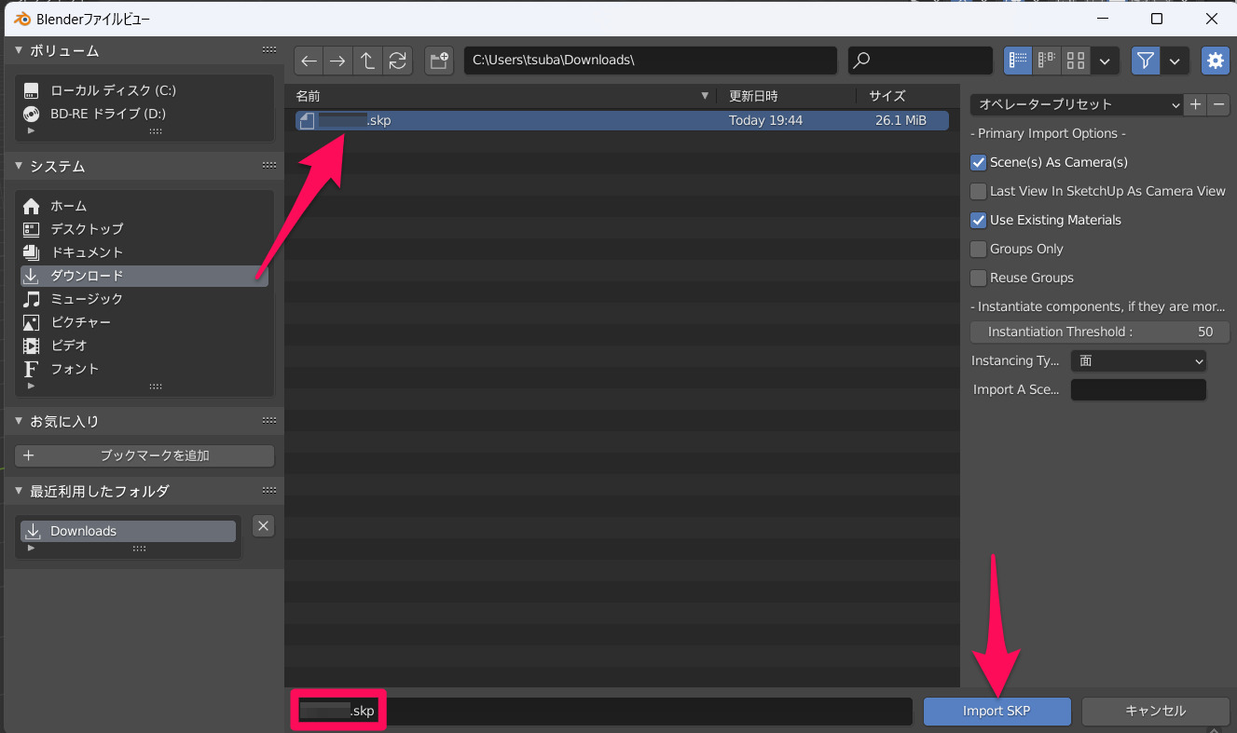Open the filter options dropdown chevron
Screen dimensions: 1237x733
(1175, 61)
